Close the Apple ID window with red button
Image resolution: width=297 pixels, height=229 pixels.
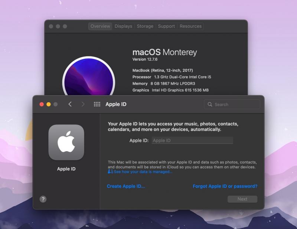(42, 104)
